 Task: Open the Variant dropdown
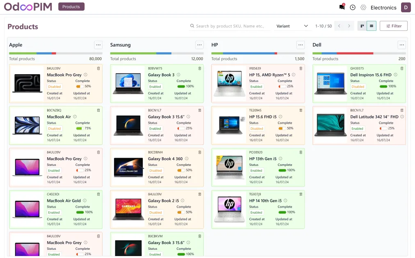292,26
